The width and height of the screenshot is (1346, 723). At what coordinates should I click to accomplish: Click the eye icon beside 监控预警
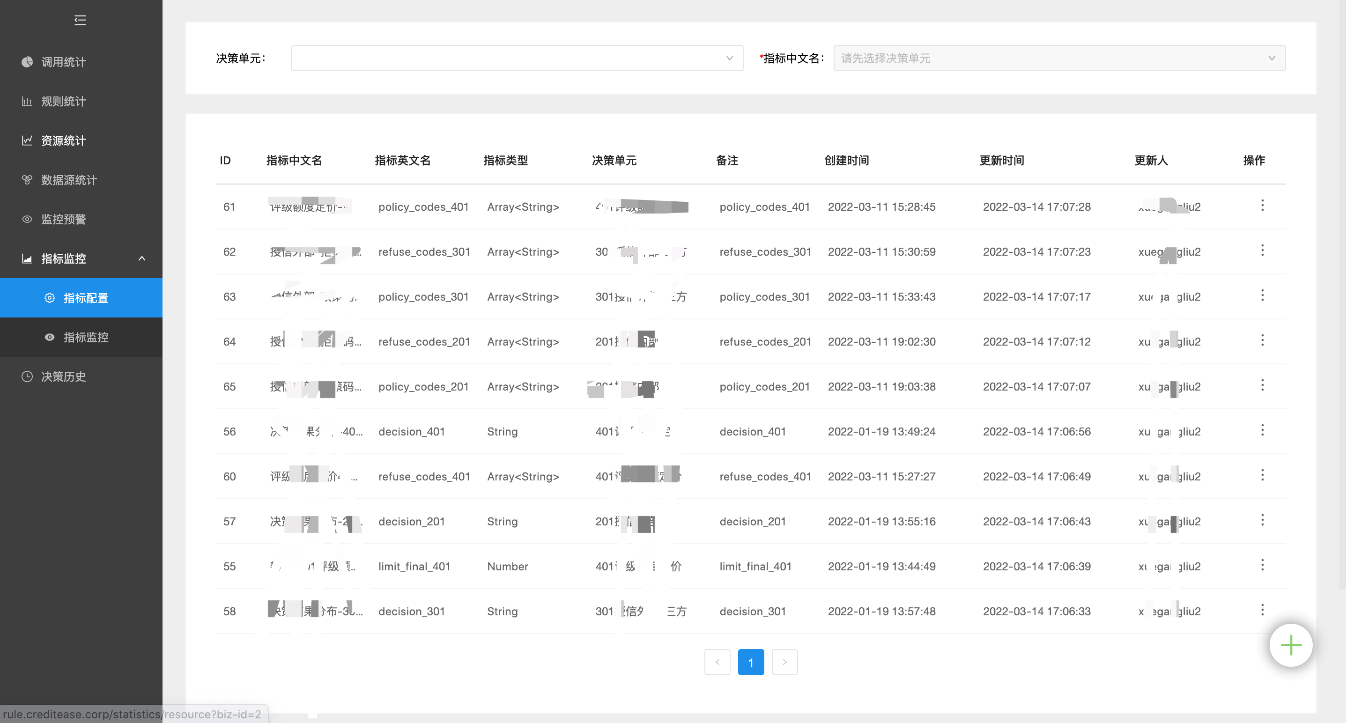[x=27, y=220]
